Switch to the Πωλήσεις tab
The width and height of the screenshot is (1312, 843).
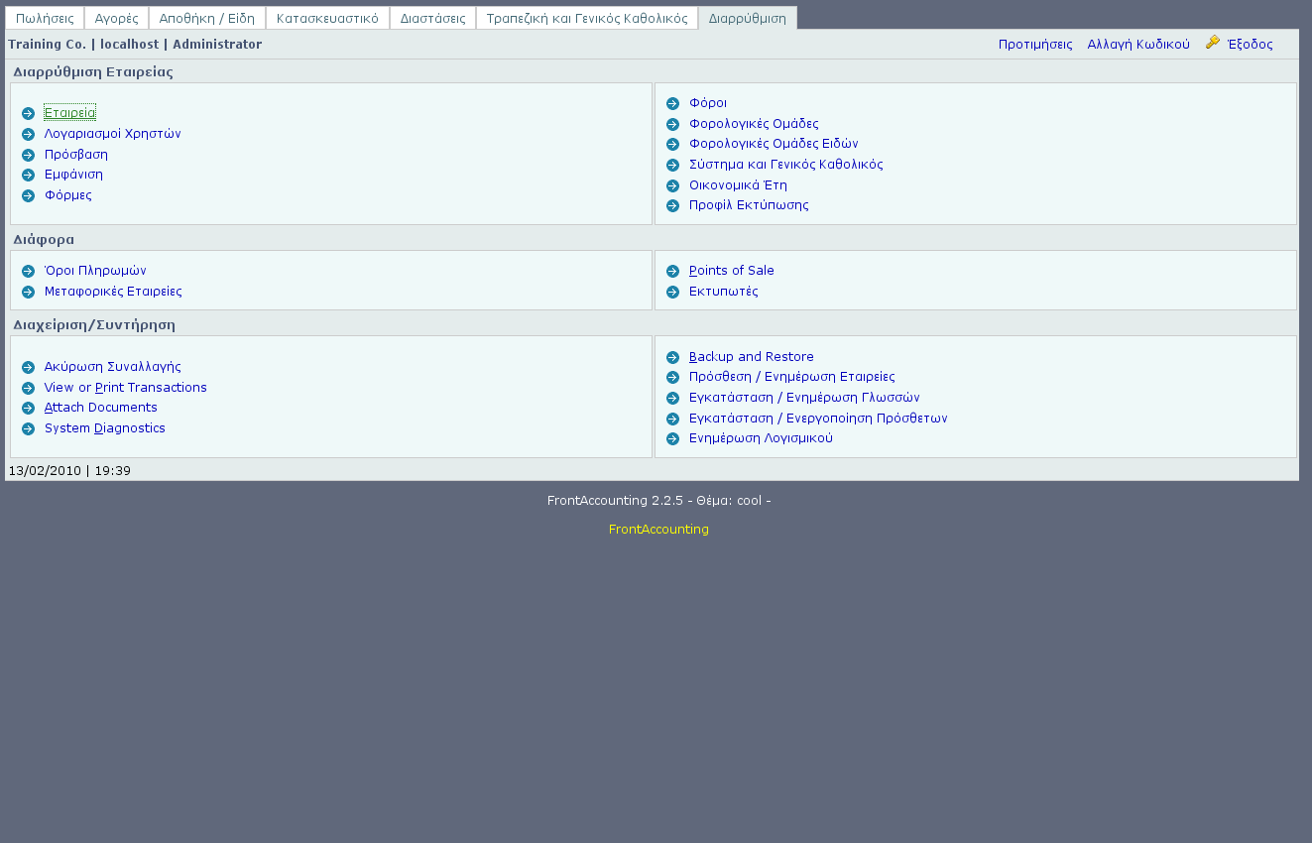tap(45, 18)
